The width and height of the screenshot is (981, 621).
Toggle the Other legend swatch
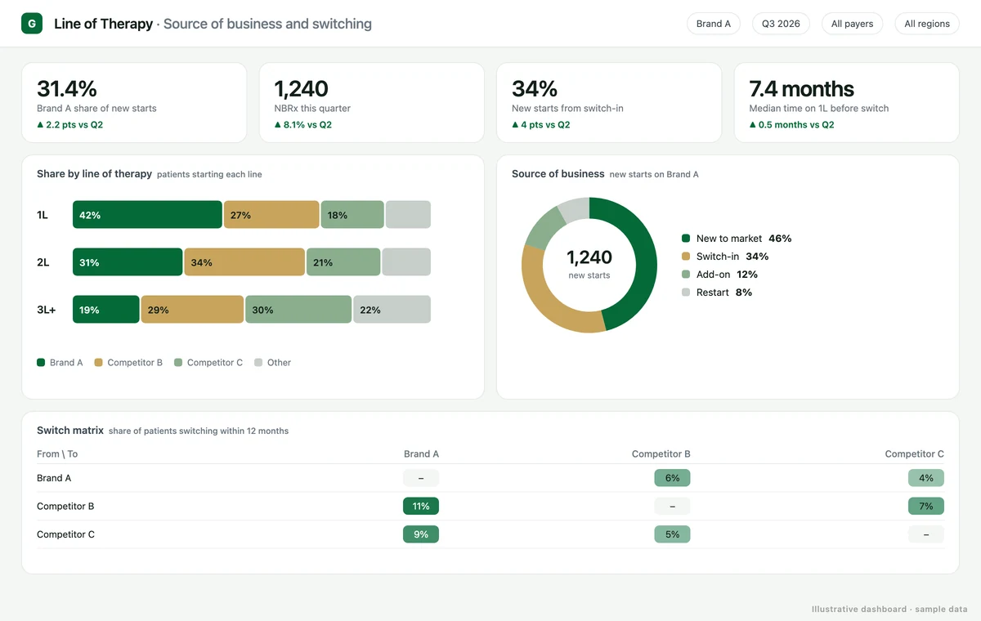[x=258, y=362]
